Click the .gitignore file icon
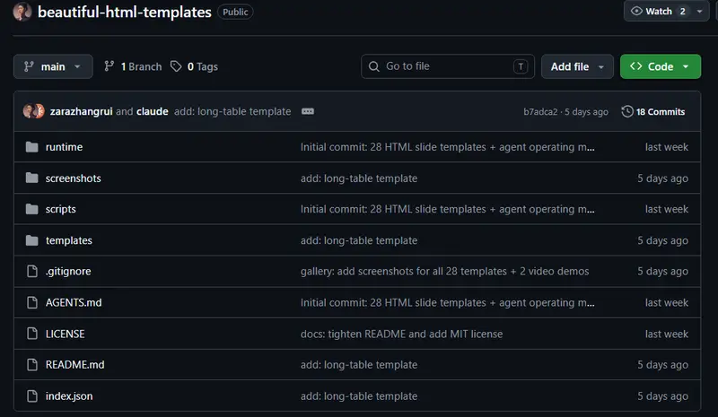The height and width of the screenshot is (417, 718). click(32, 272)
